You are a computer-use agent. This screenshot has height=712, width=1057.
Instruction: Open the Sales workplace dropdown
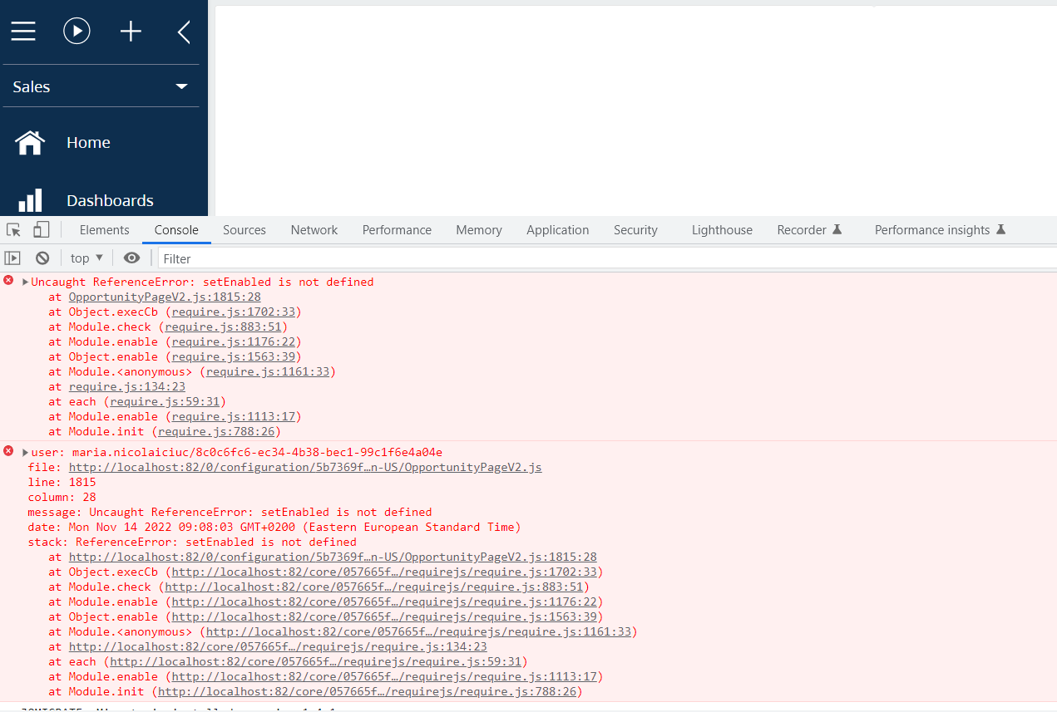tap(101, 87)
